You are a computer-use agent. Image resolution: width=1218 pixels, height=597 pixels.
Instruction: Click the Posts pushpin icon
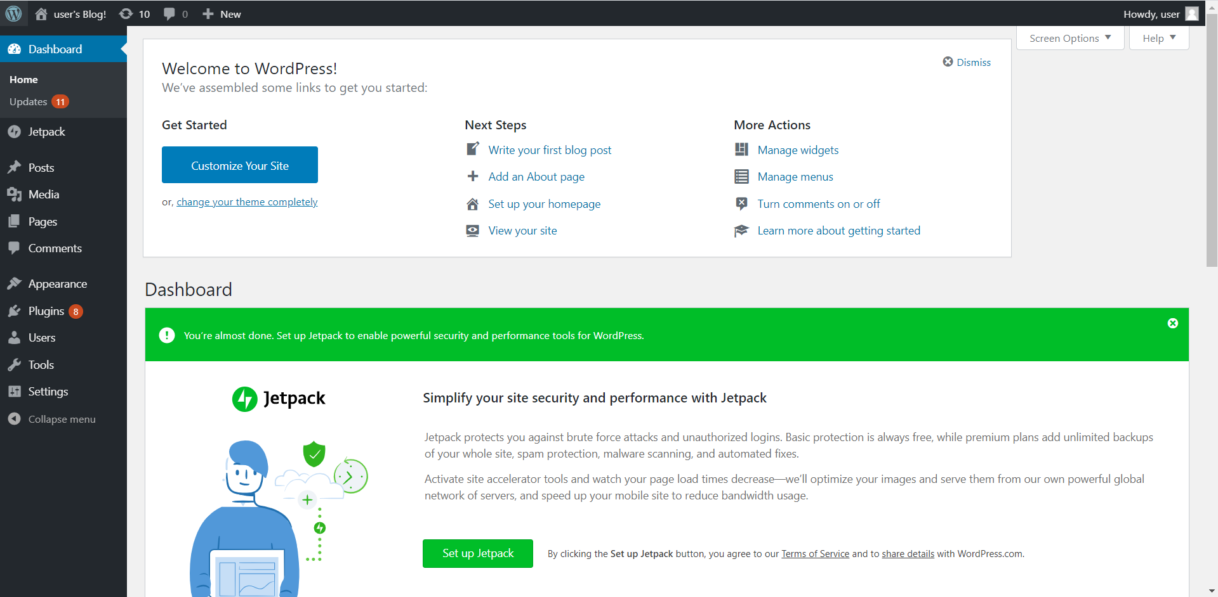click(x=14, y=167)
